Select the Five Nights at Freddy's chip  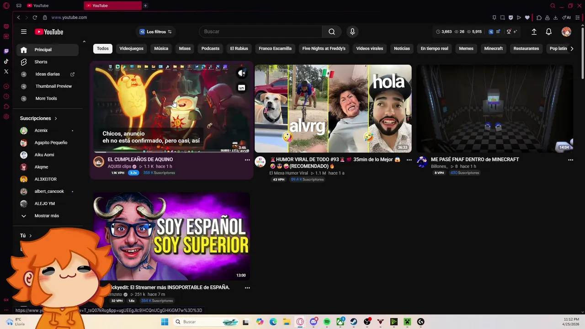tap(324, 48)
